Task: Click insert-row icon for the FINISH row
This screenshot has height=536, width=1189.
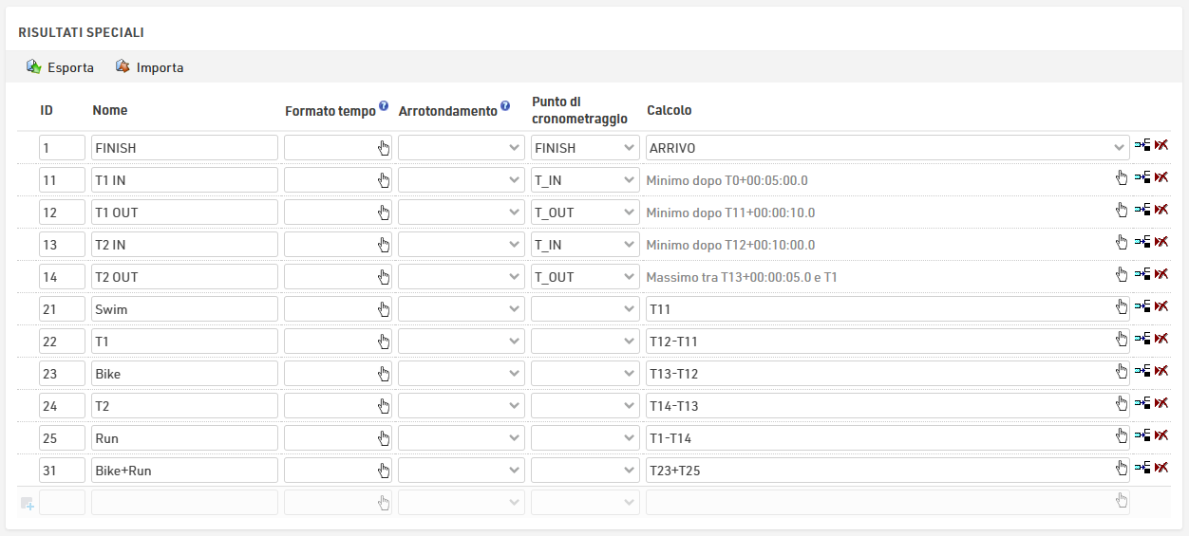Action: coord(1143,145)
